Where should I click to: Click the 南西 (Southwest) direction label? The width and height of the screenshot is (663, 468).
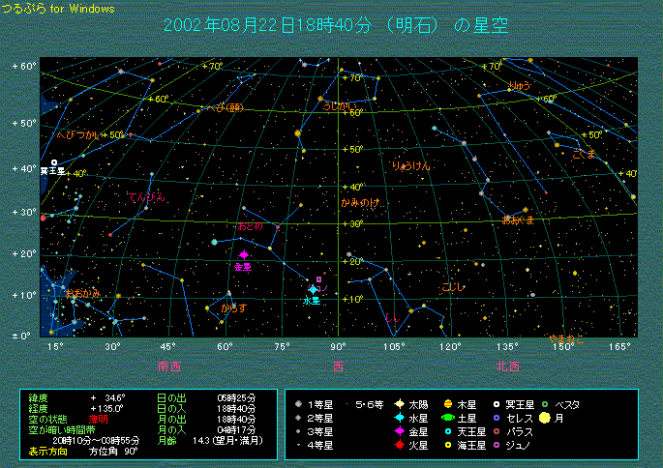[169, 366]
